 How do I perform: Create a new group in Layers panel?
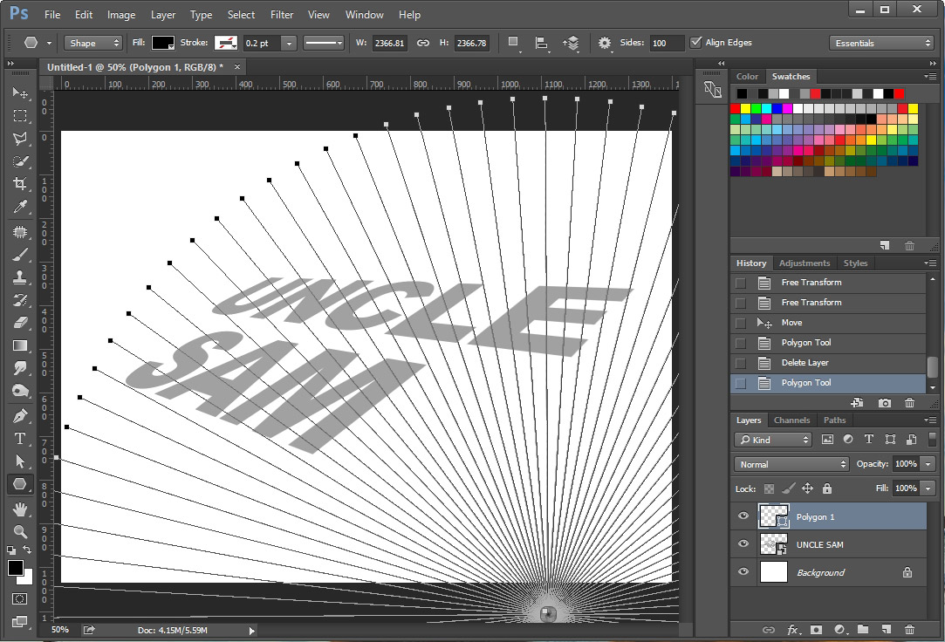(862, 630)
